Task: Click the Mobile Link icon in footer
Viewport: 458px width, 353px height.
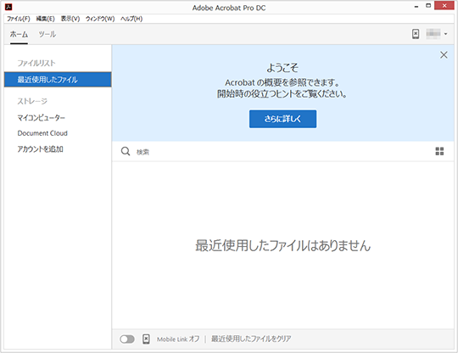Action: [x=146, y=339]
